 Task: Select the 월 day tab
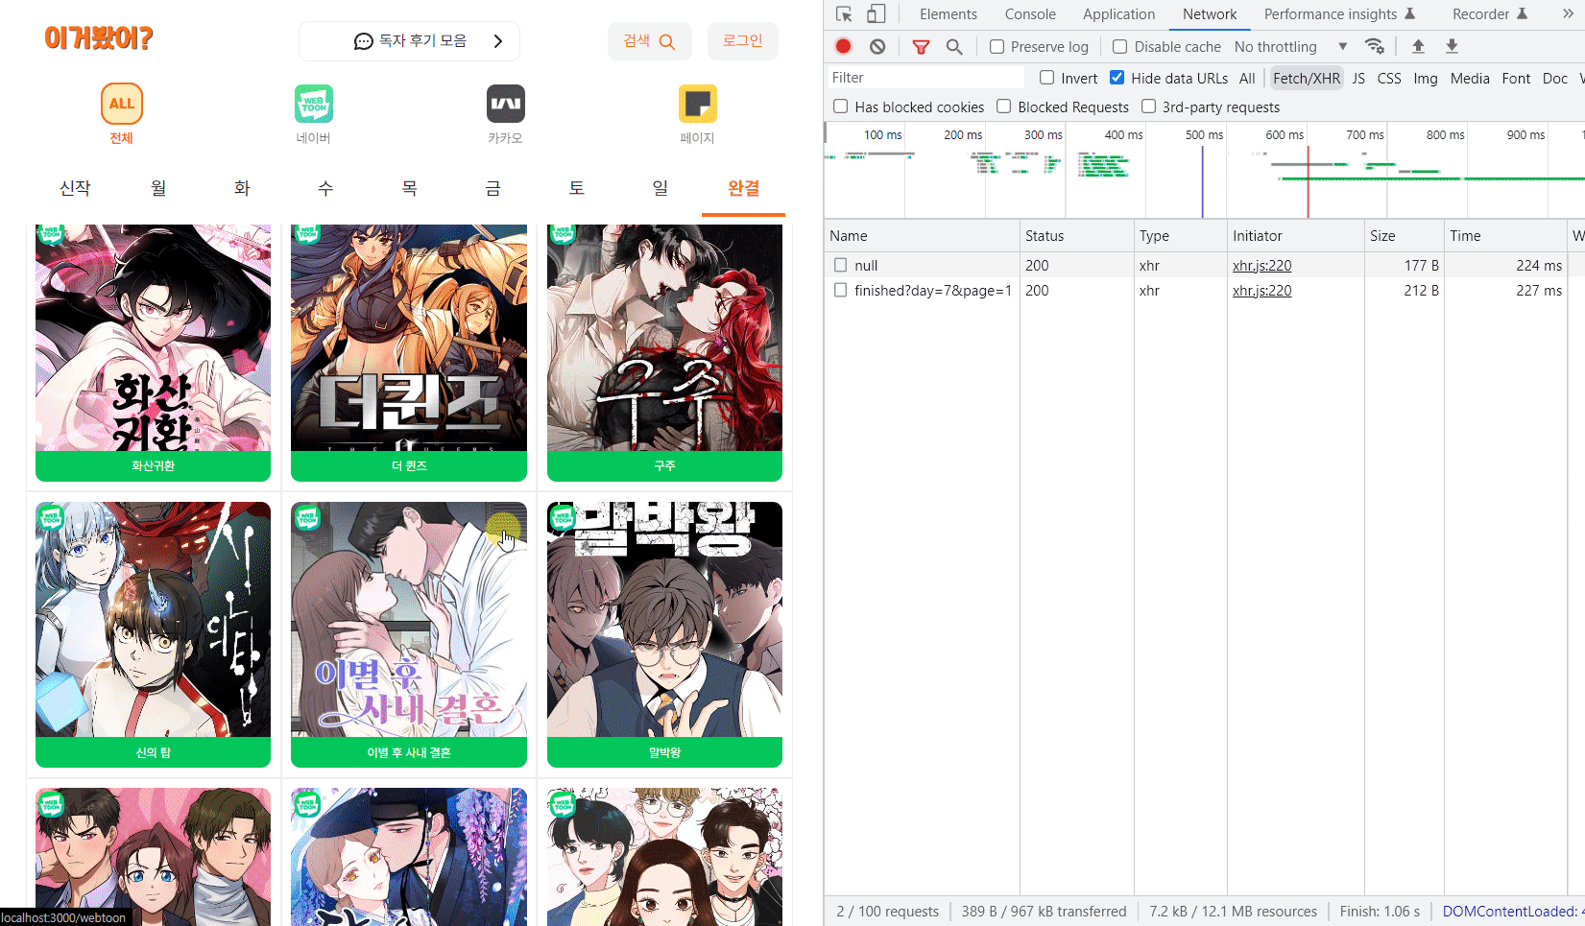158,188
